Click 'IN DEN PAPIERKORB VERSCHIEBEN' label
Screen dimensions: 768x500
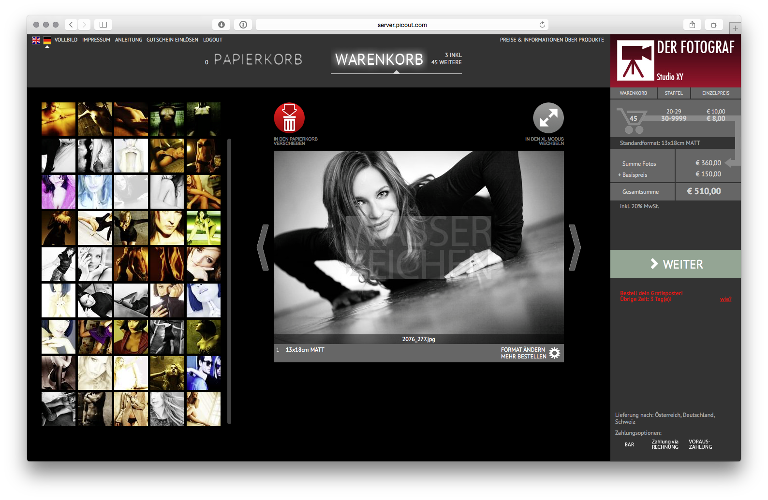(295, 141)
